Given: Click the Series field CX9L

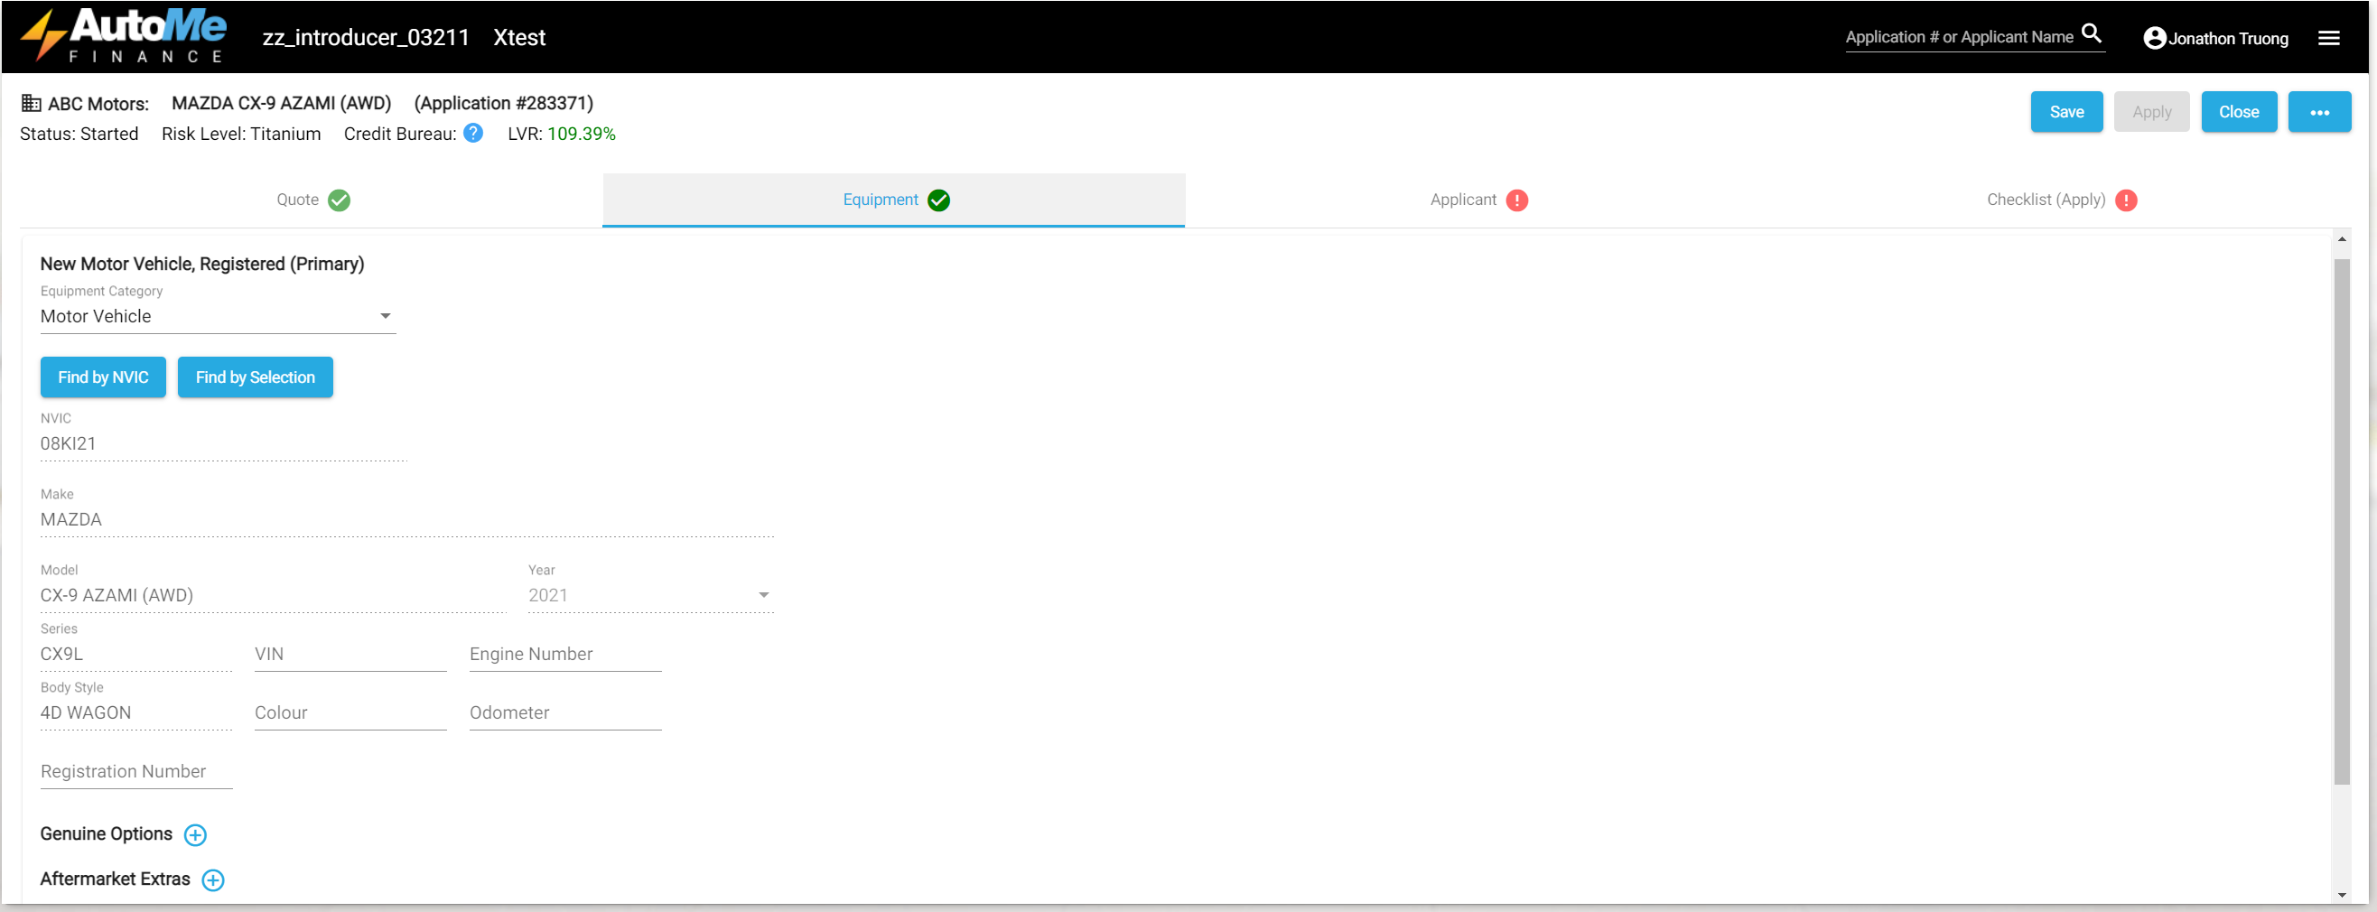Looking at the screenshot, I should pos(135,654).
